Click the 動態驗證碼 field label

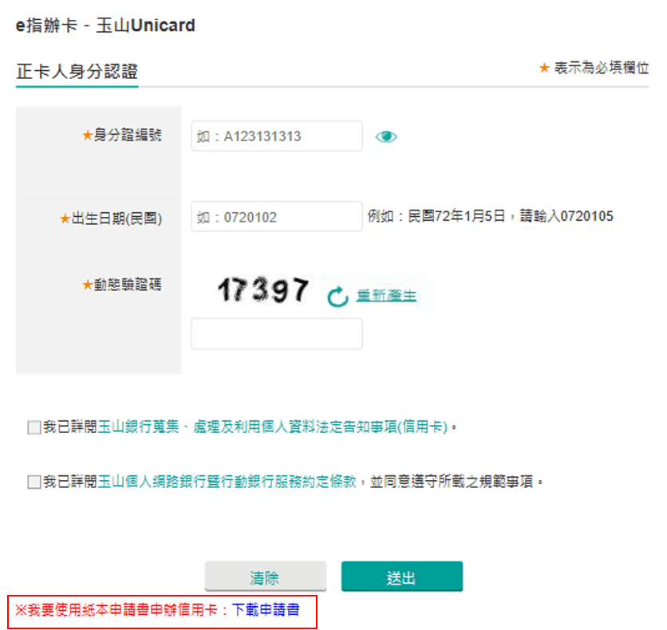pos(128,285)
